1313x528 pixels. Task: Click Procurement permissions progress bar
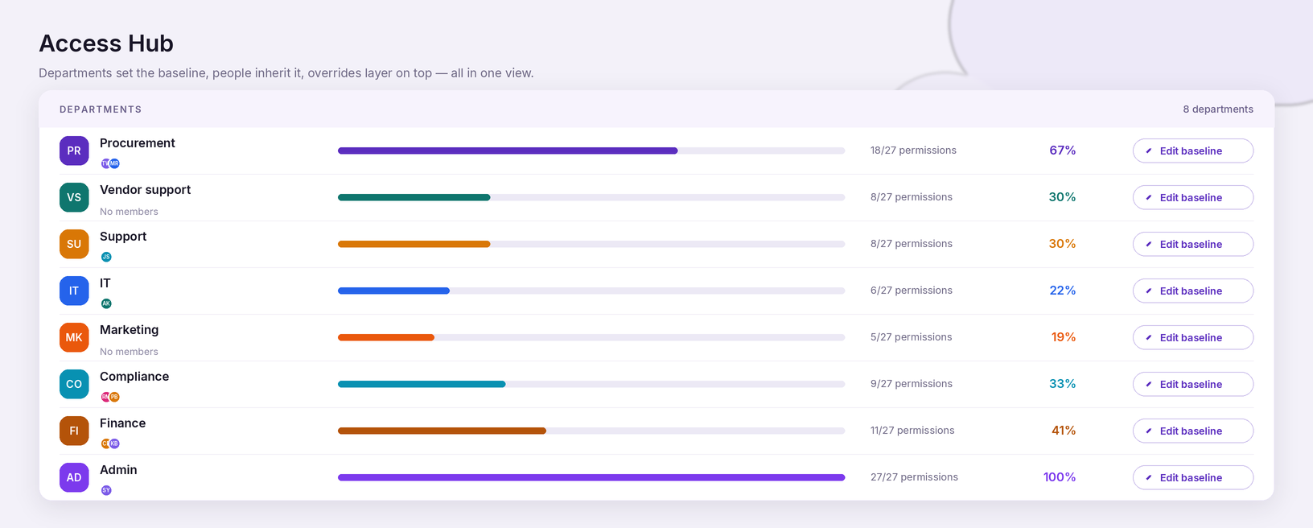click(x=591, y=151)
